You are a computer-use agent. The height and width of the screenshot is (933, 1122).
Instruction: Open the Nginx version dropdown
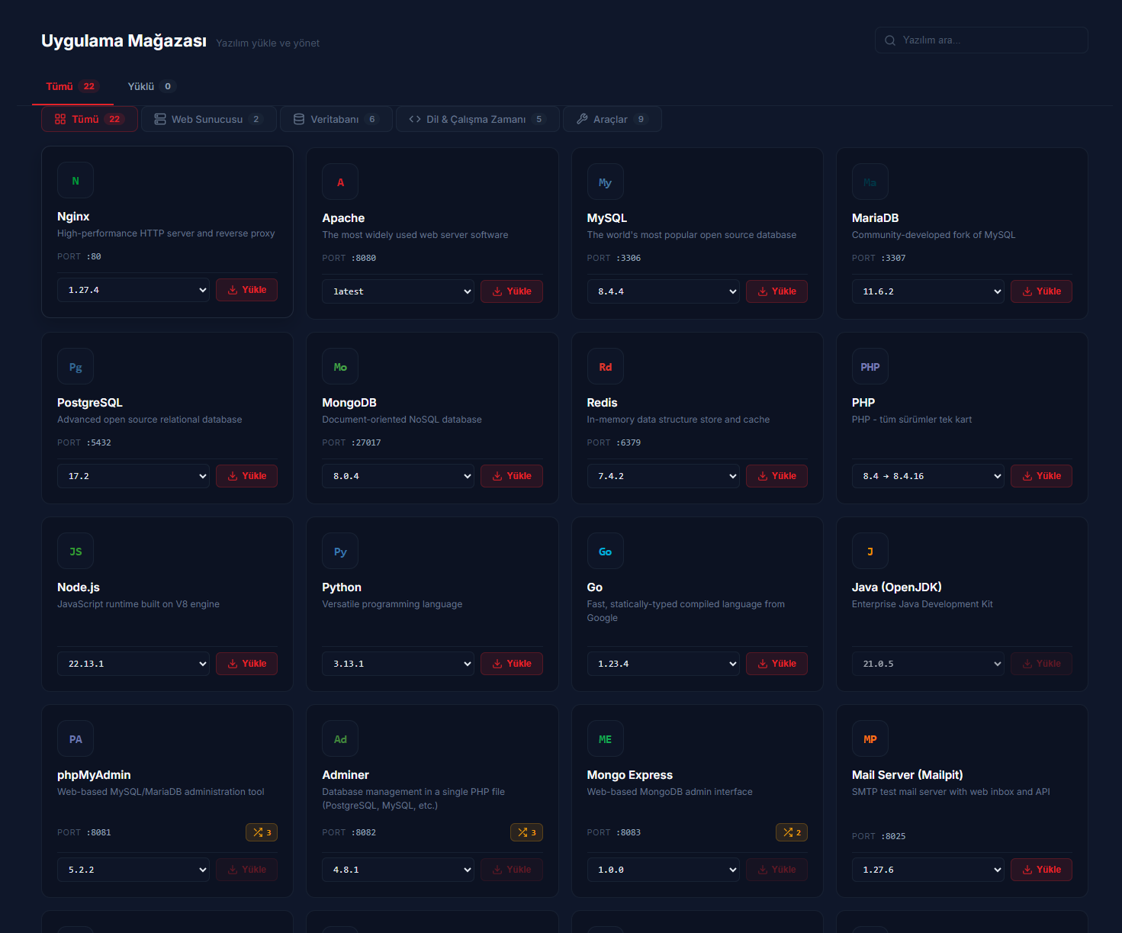click(x=133, y=290)
